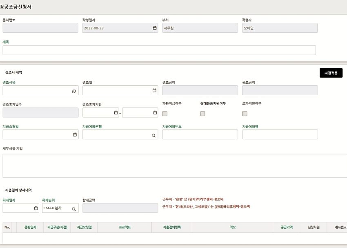Click the 지급구분(지결) column header
The height and width of the screenshot is (248, 347).
coord(57,228)
